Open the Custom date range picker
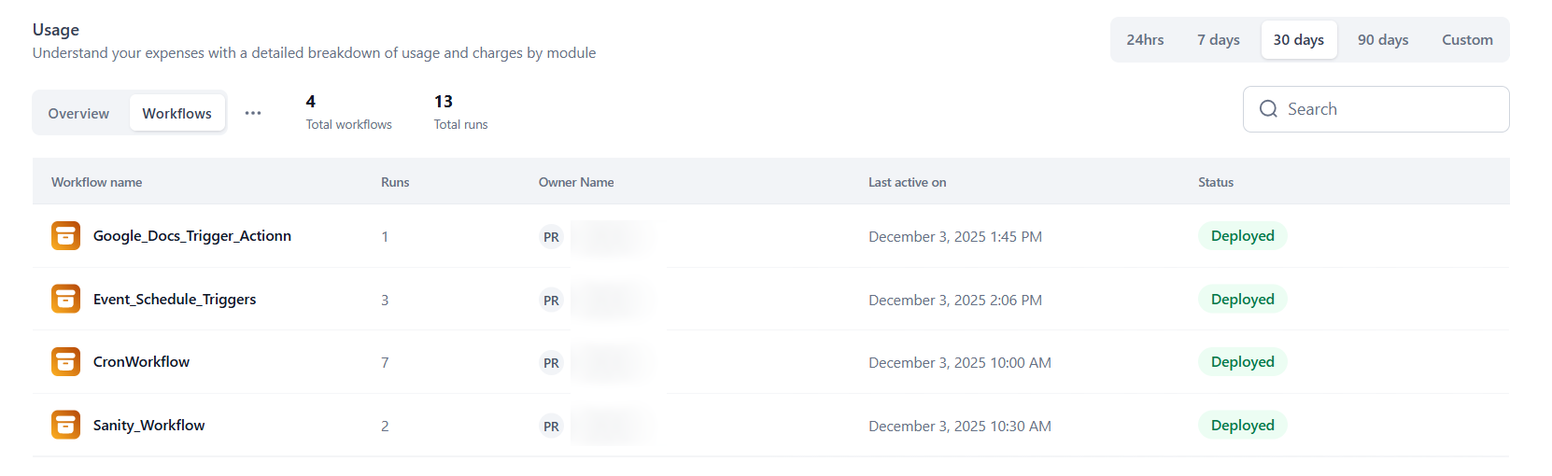Viewport: 1552px width, 476px height. pos(1467,40)
